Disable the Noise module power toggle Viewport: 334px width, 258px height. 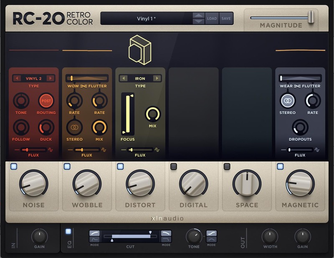click(14, 167)
